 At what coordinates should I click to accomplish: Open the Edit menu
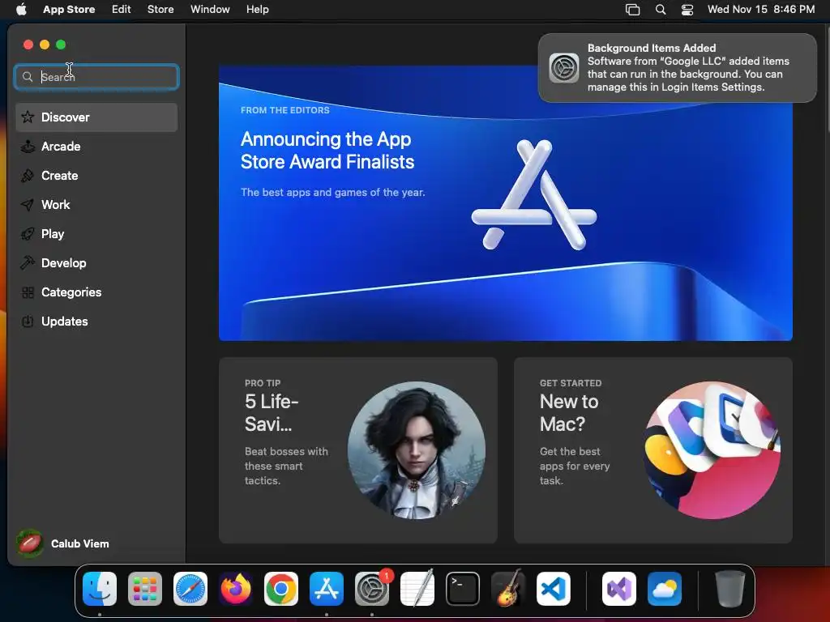[x=122, y=9]
